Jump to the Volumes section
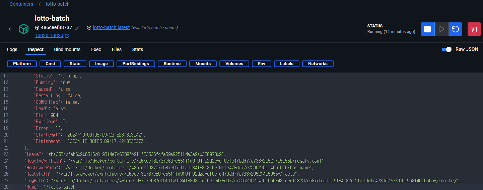This screenshot has width=483, height=190. pos(234,64)
